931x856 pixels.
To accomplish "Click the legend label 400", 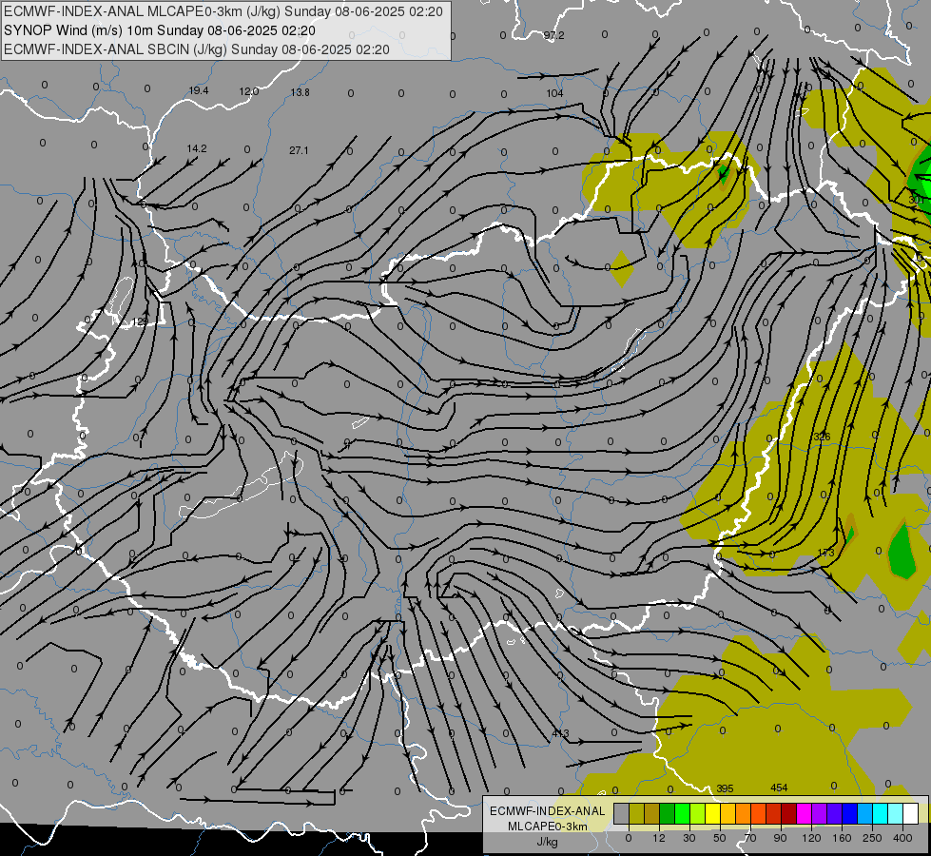I will tap(902, 838).
